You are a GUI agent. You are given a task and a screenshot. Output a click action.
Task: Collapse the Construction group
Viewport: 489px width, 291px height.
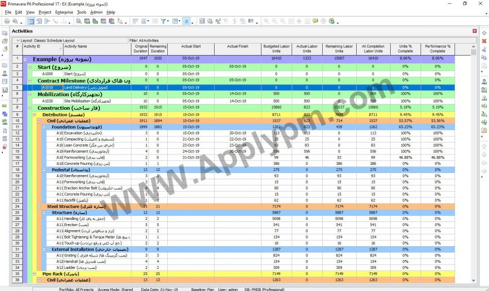point(30,108)
